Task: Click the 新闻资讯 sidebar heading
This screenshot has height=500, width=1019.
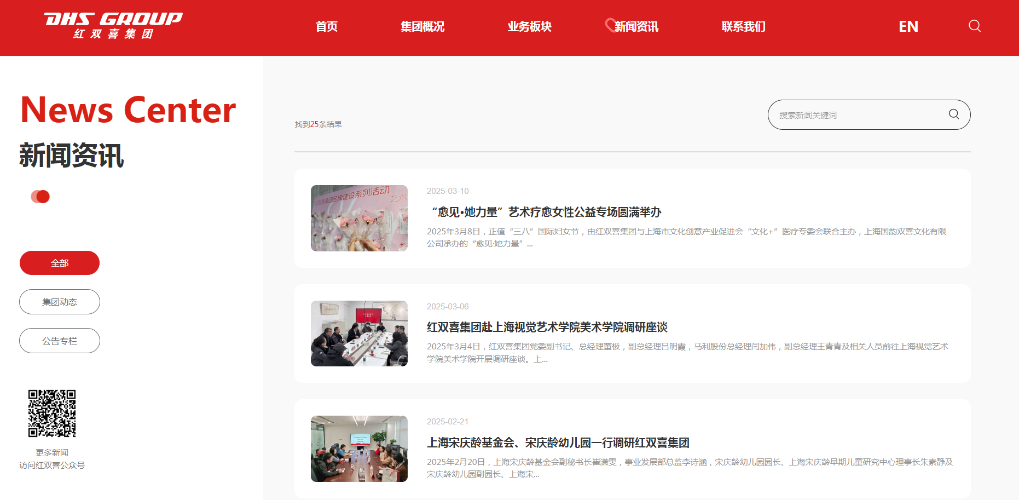Action: [x=72, y=156]
